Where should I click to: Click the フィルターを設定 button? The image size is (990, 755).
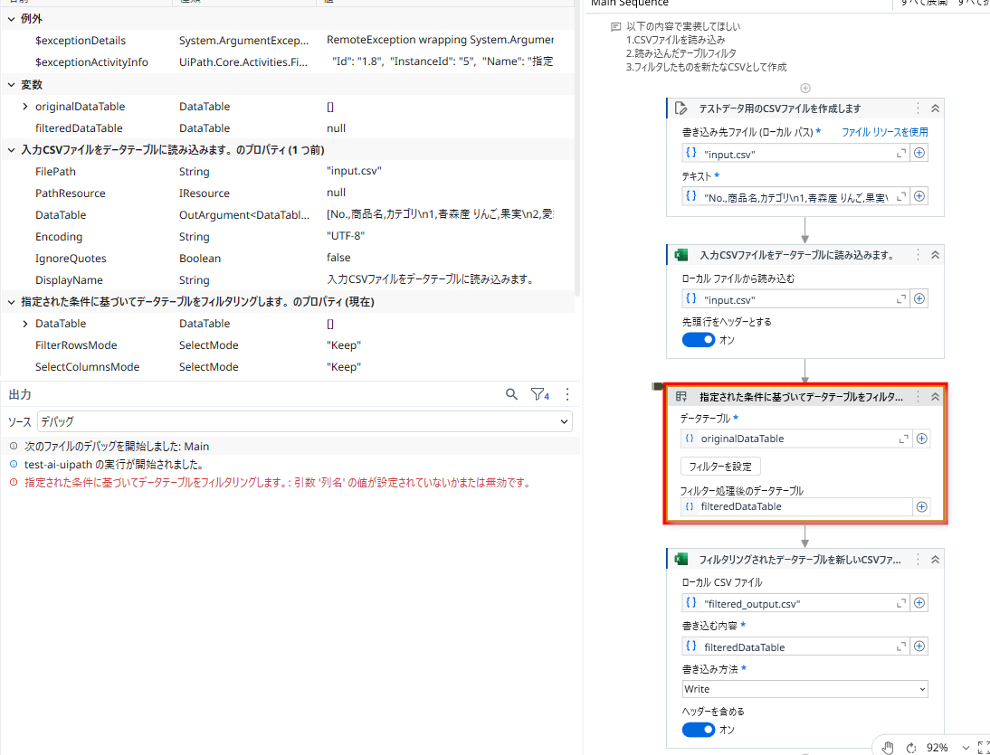(720, 467)
